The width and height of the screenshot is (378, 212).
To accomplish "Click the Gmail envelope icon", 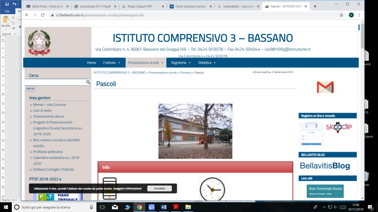I will click(325, 87).
